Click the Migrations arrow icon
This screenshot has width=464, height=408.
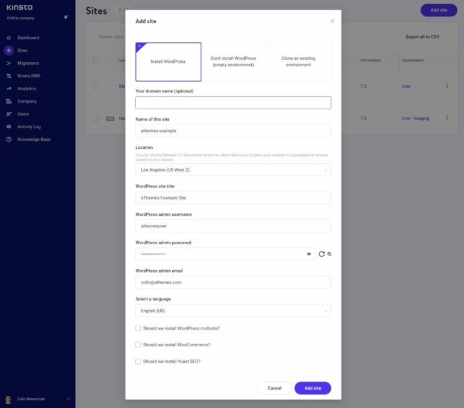pos(9,63)
